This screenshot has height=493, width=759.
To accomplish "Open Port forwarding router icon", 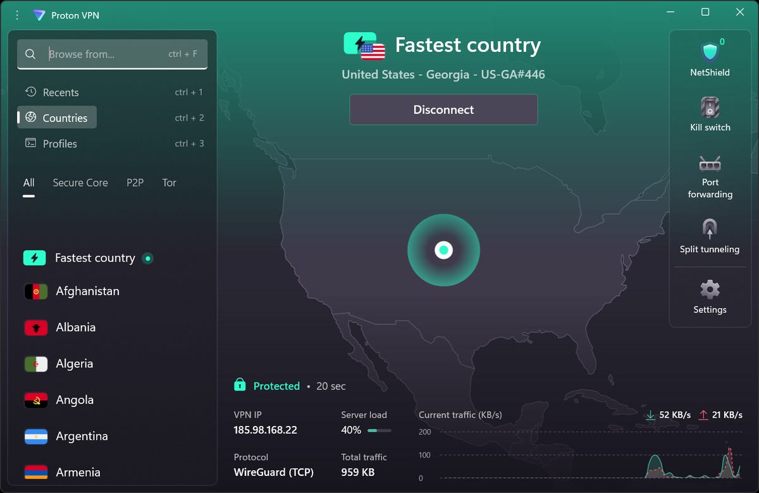I will [x=710, y=164].
